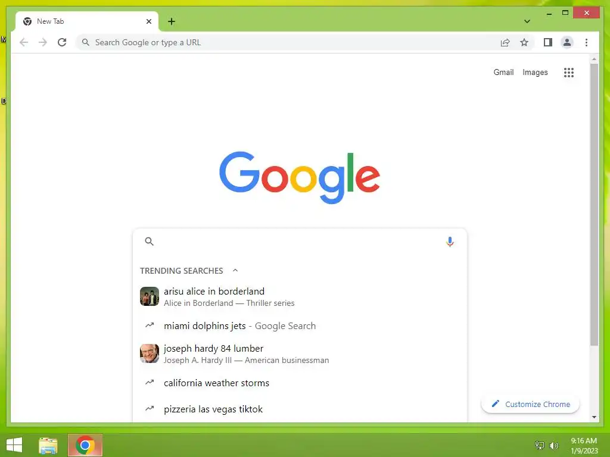Start voice search with microphone icon
Screen dimensions: 610x457
click(450, 242)
